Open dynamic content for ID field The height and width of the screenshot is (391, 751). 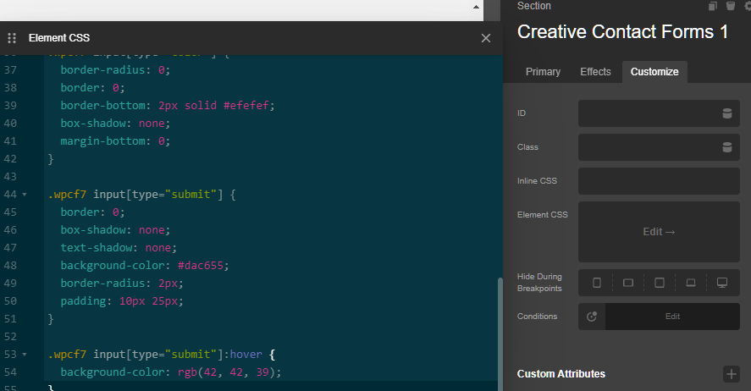click(x=726, y=113)
